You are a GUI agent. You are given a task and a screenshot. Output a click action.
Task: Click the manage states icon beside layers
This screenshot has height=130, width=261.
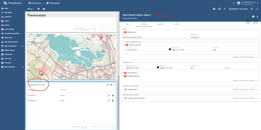tap(44, 9)
